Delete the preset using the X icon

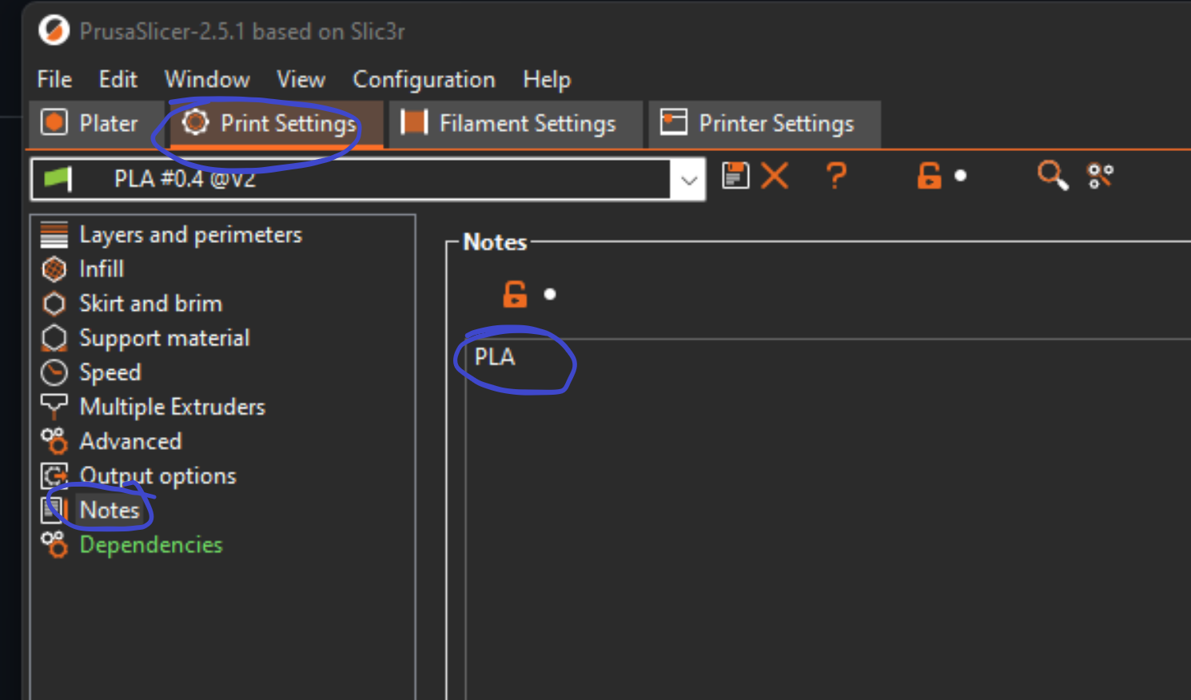(x=774, y=177)
